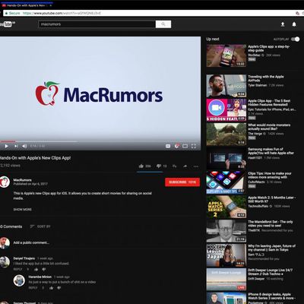Subscribe to MacRumors channel
304x304 pixels.
pos(182,182)
